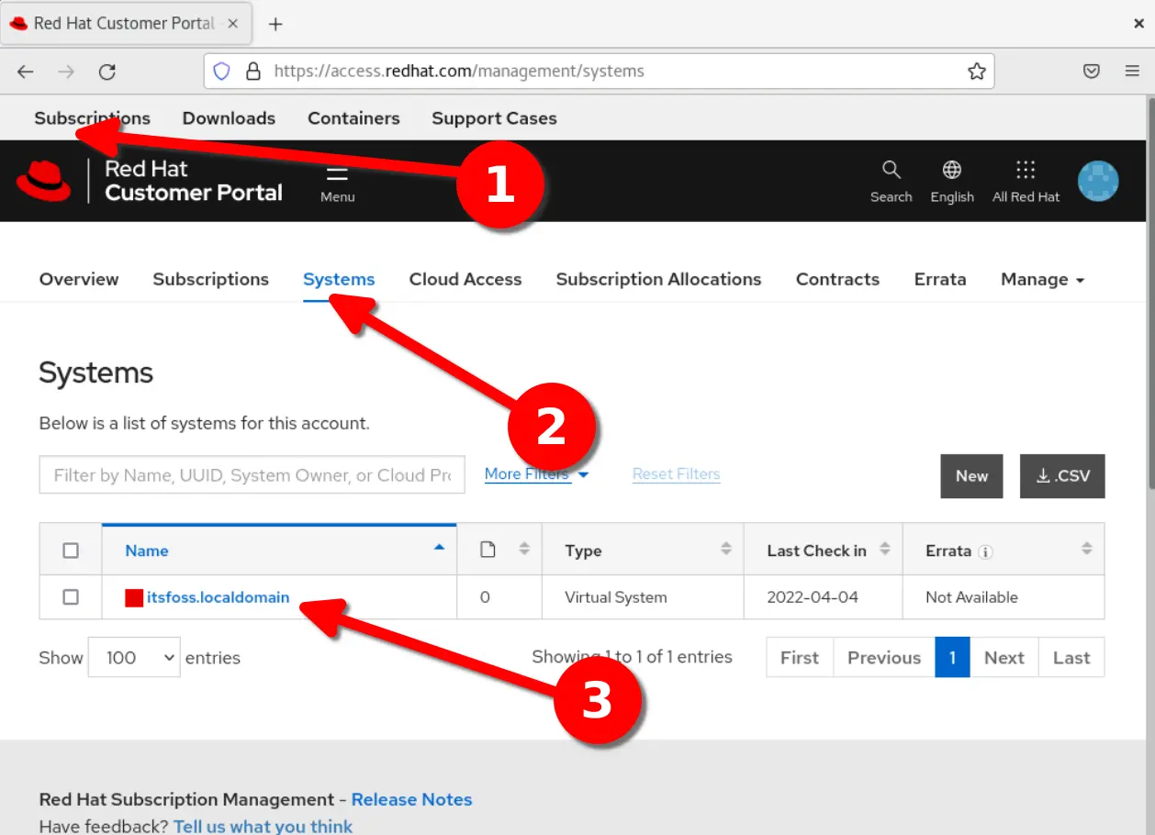This screenshot has height=835, width=1155.
Task: Click the Next pagination button
Action: click(x=1004, y=658)
